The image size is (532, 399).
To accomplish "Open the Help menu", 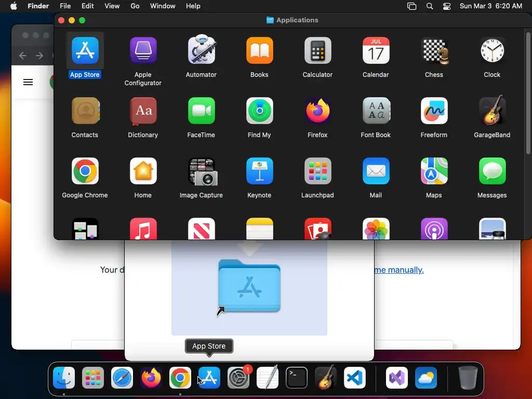I will coord(193,6).
